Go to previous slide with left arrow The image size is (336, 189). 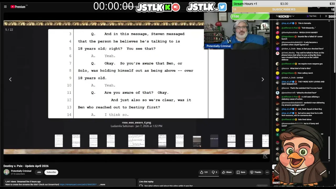(10, 79)
